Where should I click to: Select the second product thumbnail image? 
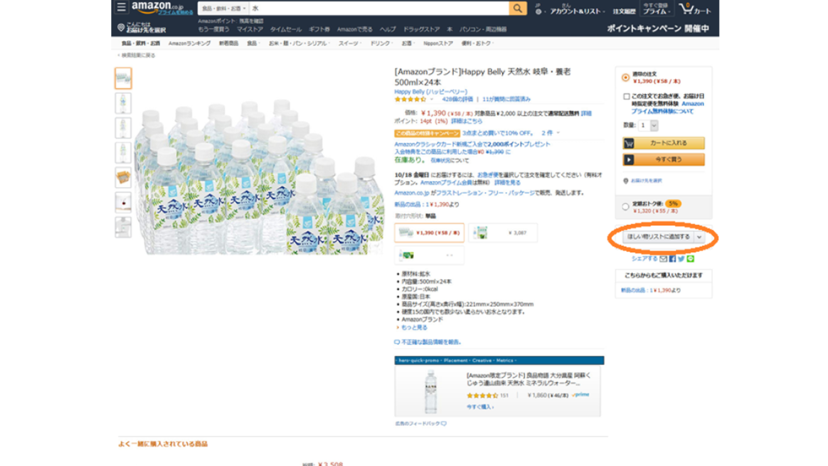(123, 103)
